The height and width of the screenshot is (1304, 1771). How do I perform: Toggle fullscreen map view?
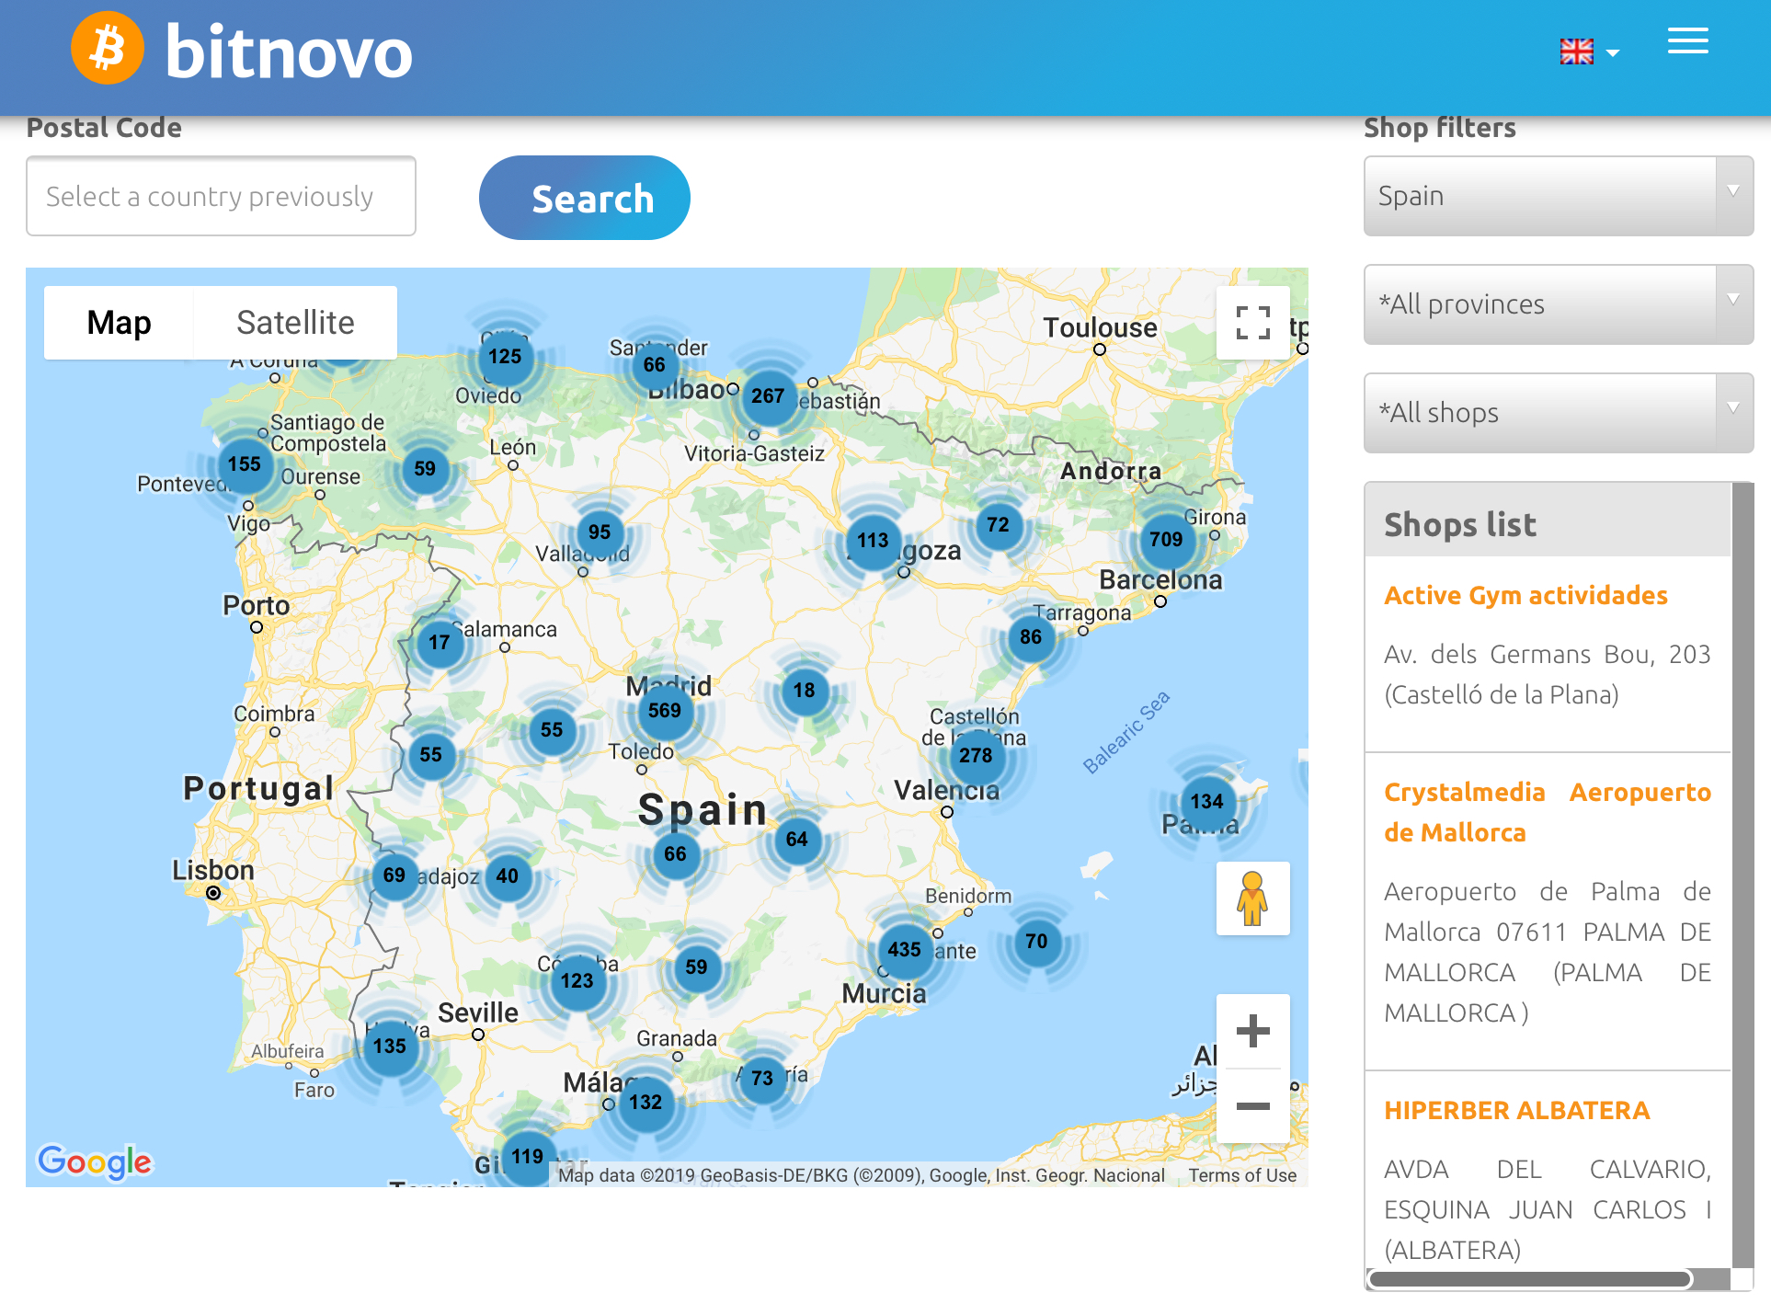click(x=1252, y=323)
